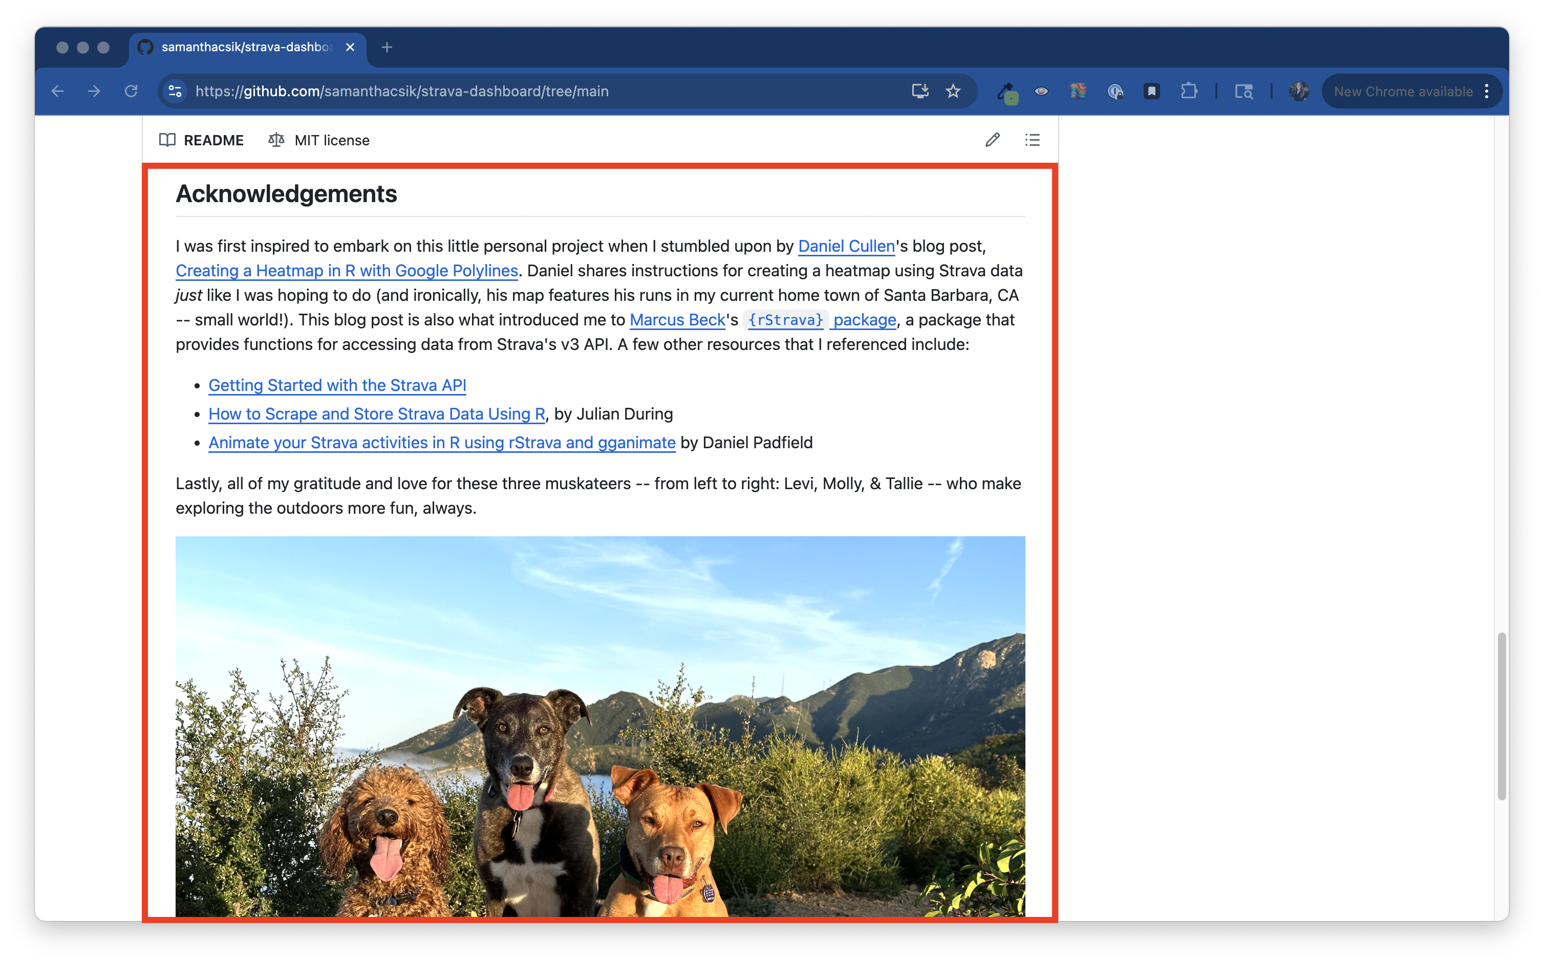The width and height of the screenshot is (1544, 964).
Task: Switch to the MIT license tab
Action: (319, 140)
